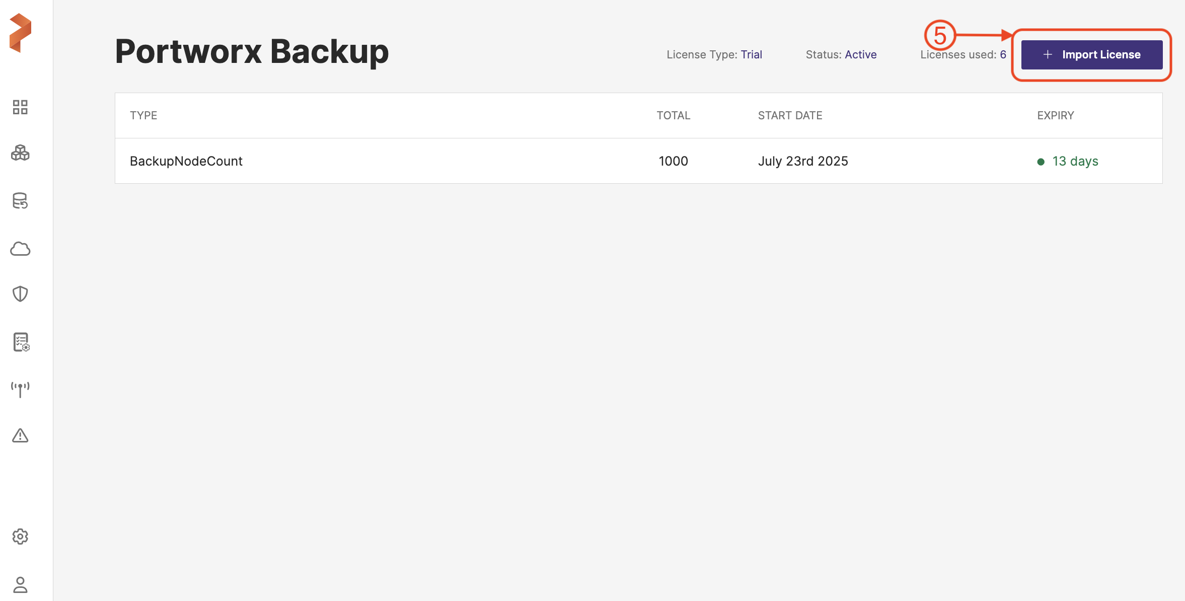The width and height of the screenshot is (1185, 601).
Task: Open the clusters cubes icon
Action: (x=20, y=153)
